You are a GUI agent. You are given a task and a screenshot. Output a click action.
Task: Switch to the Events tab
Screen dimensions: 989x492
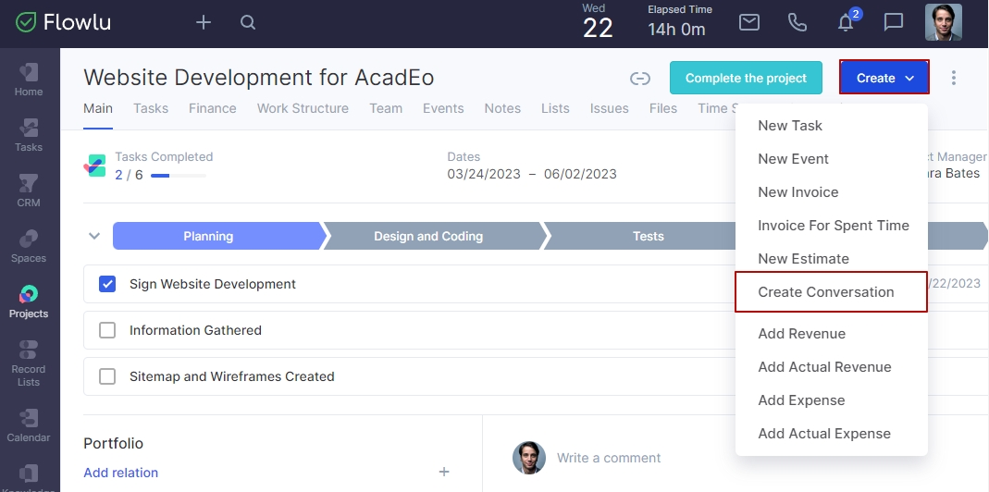click(443, 108)
